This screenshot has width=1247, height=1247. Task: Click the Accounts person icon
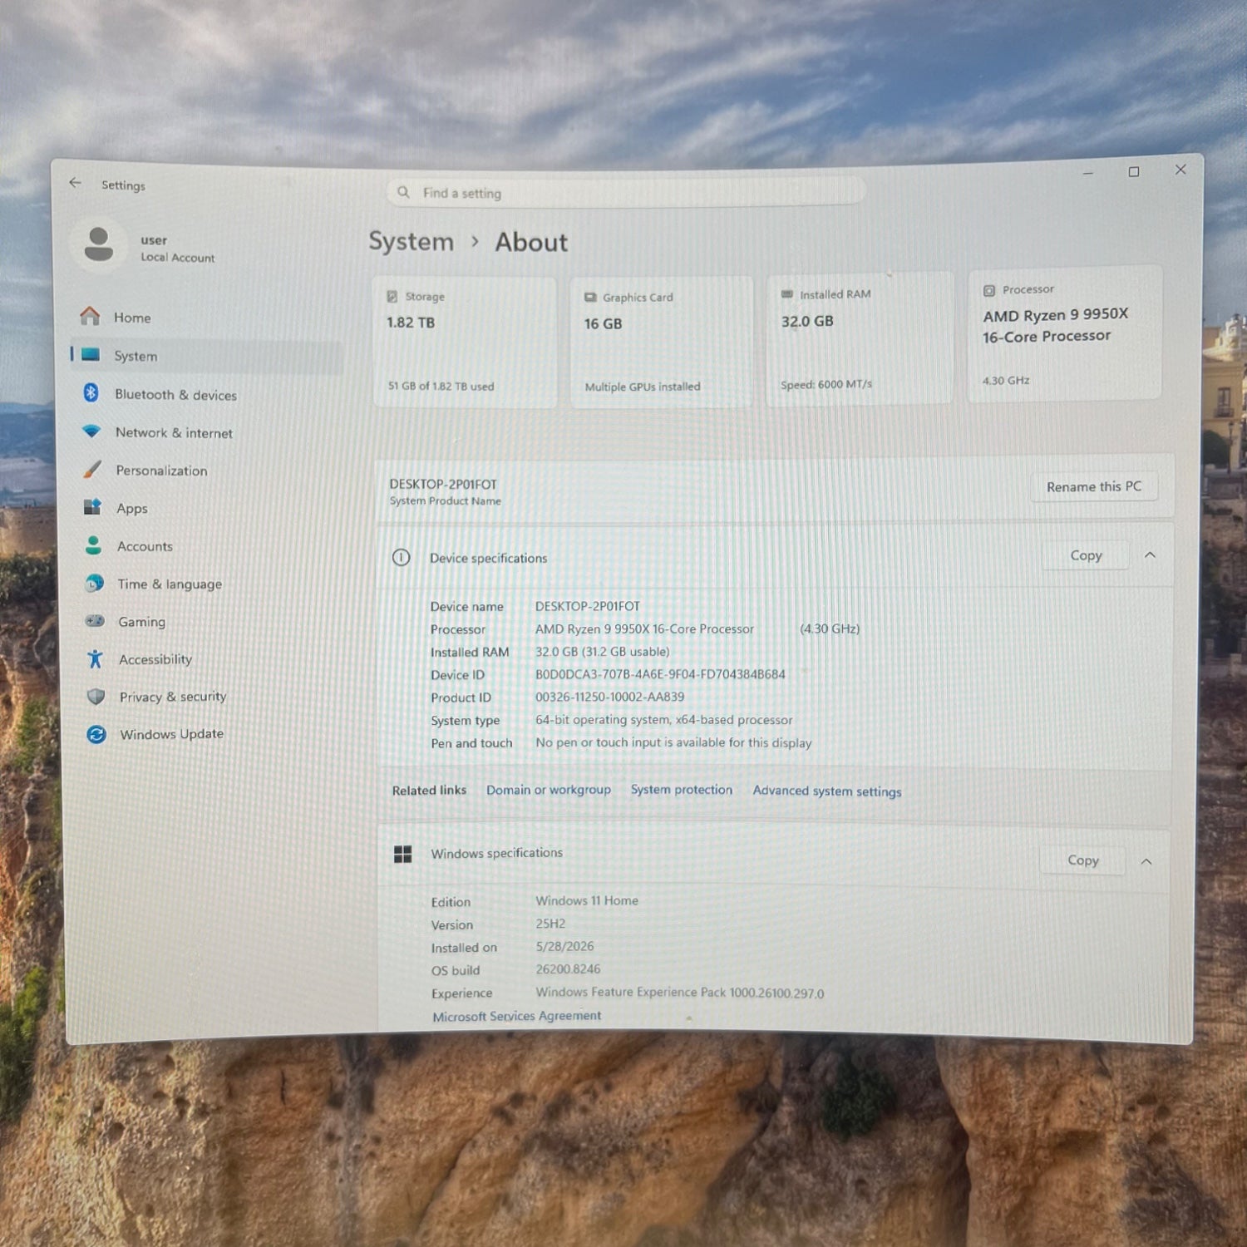click(x=93, y=545)
